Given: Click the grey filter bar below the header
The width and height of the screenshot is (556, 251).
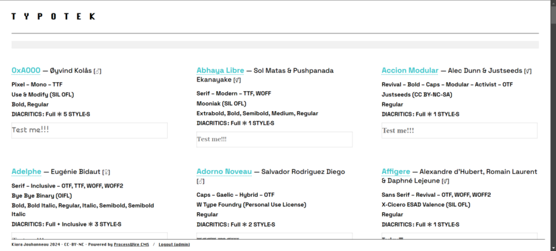Looking at the screenshot, I should [275, 45].
